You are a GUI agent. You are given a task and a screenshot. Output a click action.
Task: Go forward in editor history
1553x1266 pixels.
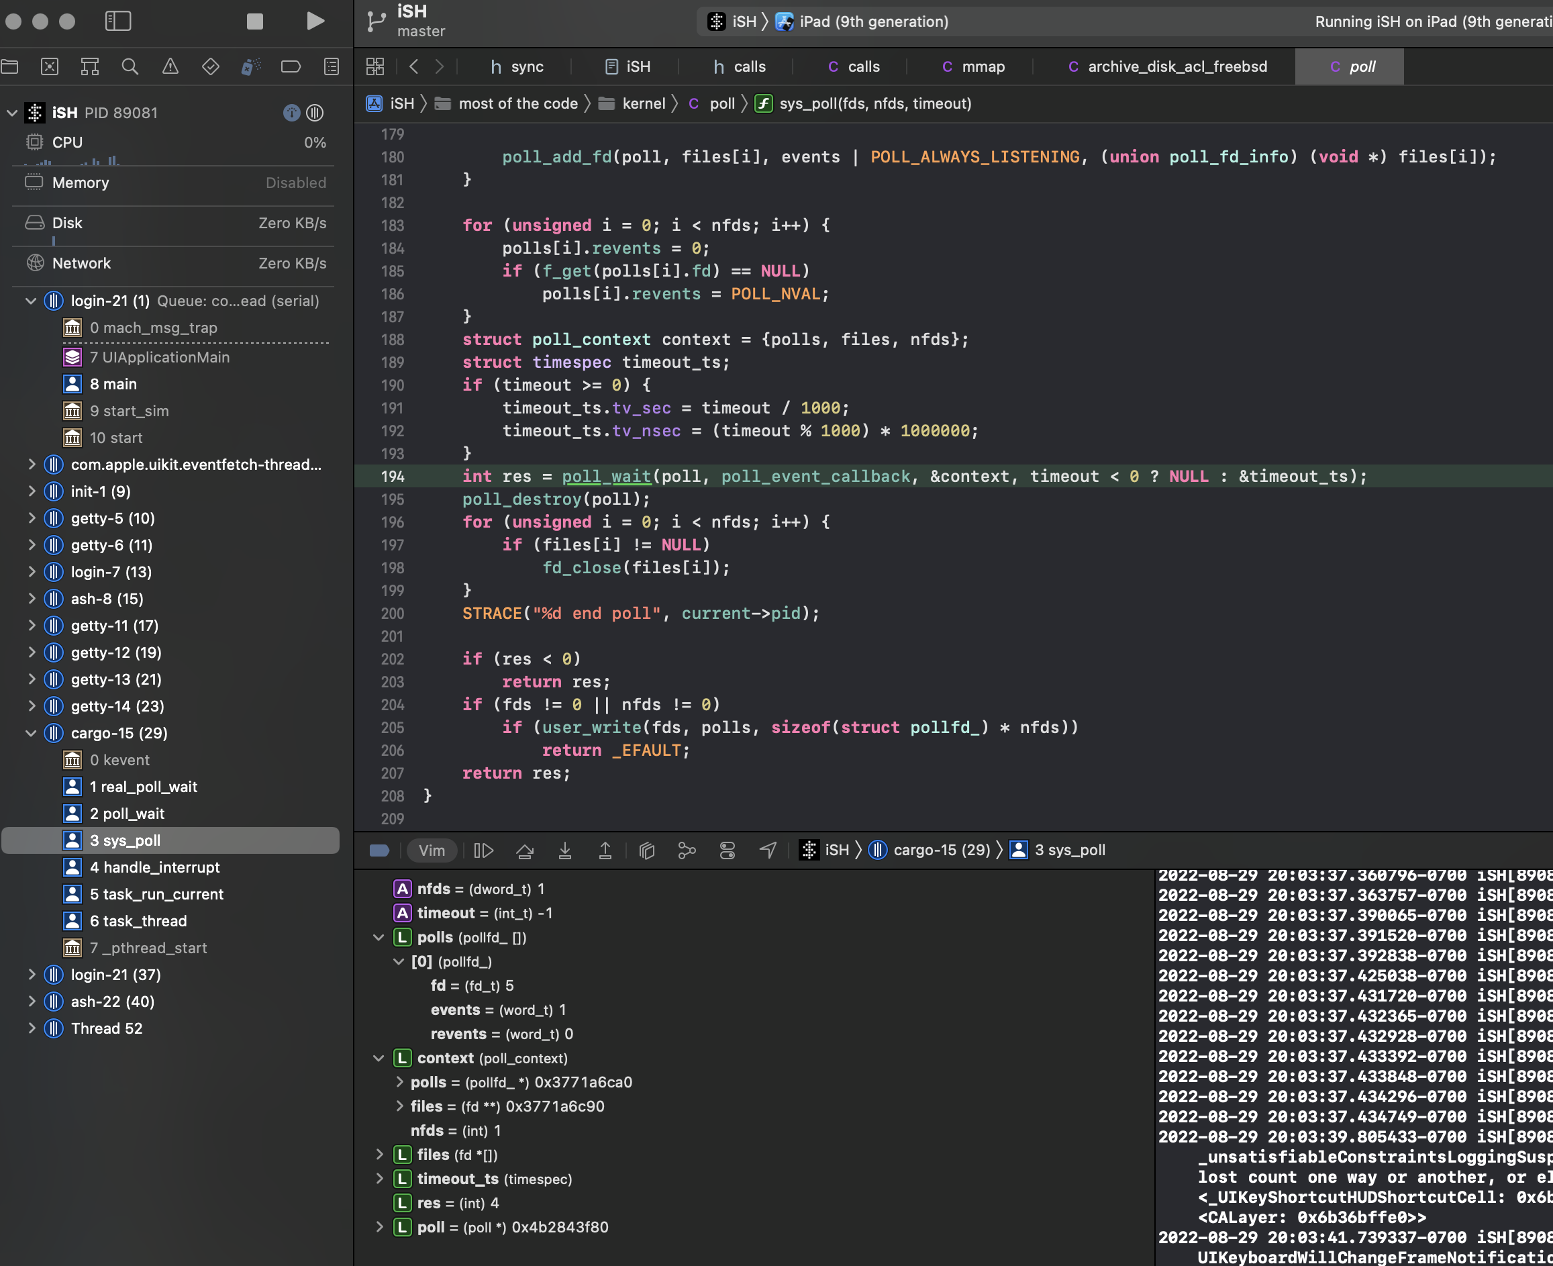tap(439, 67)
